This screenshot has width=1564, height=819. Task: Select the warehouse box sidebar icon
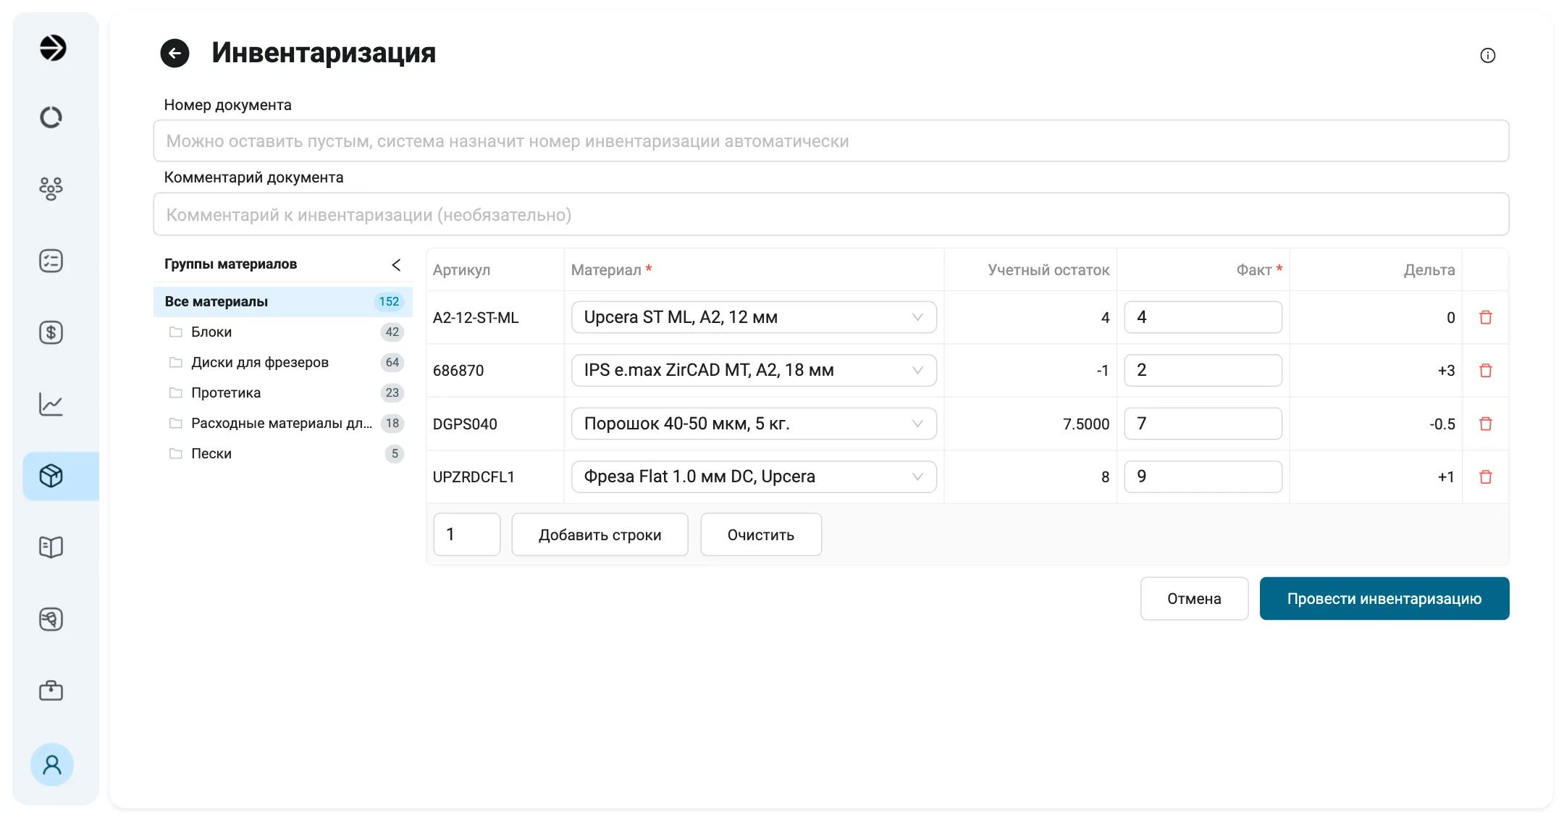[51, 476]
